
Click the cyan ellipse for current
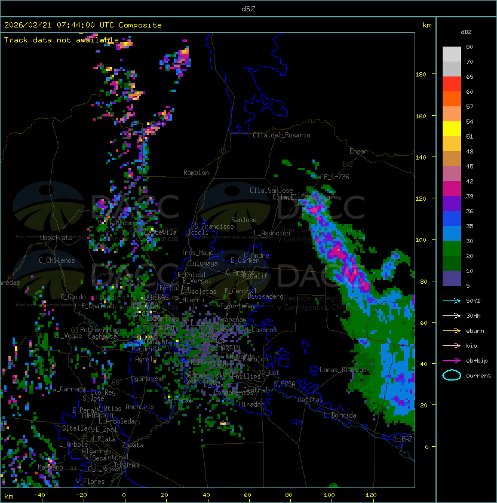point(452,375)
